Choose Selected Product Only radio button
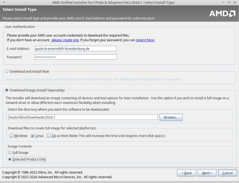Viewport: 239px width, 183px height. [10, 159]
